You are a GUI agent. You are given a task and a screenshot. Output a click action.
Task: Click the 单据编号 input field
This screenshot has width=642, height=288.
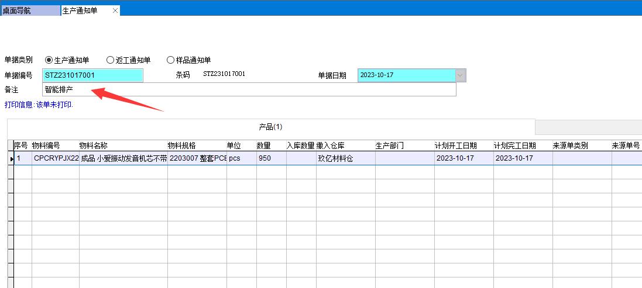(92, 75)
